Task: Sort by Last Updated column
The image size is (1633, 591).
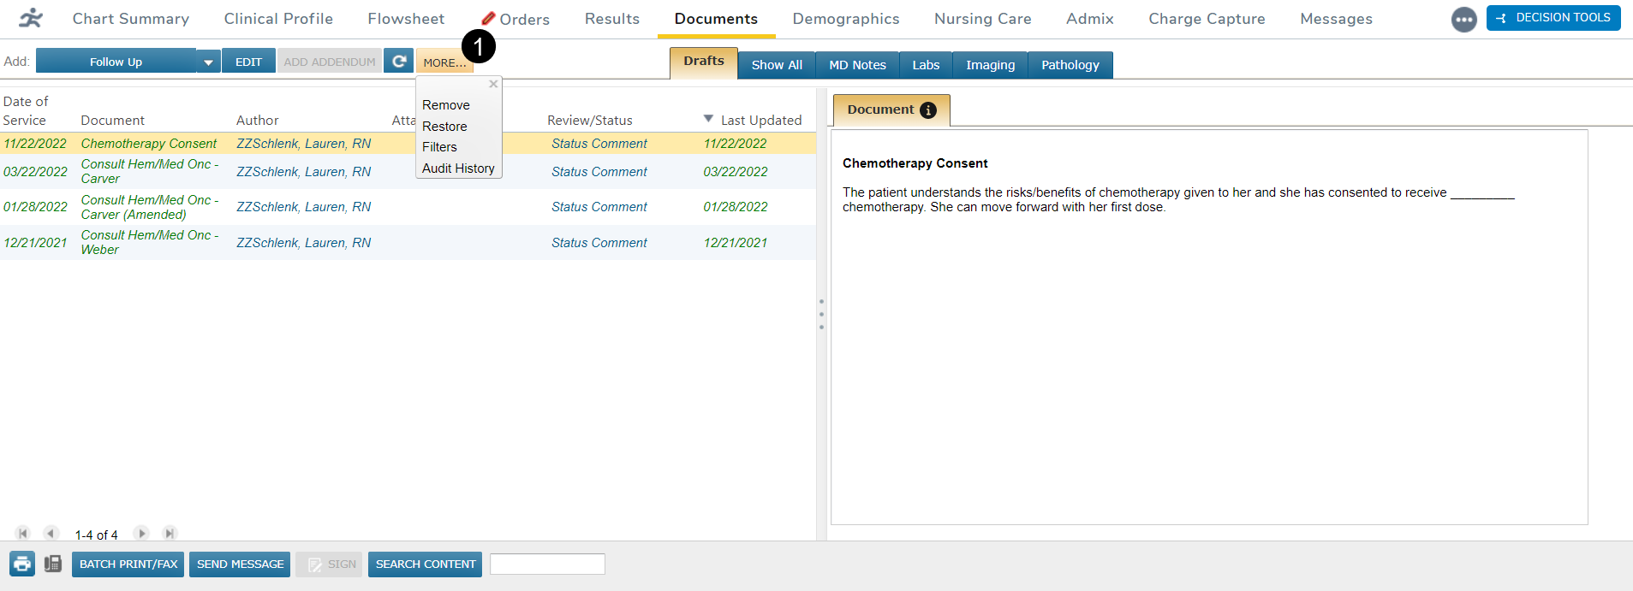Action: click(760, 121)
